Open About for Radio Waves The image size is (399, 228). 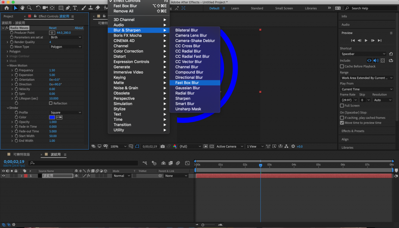(79, 28)
